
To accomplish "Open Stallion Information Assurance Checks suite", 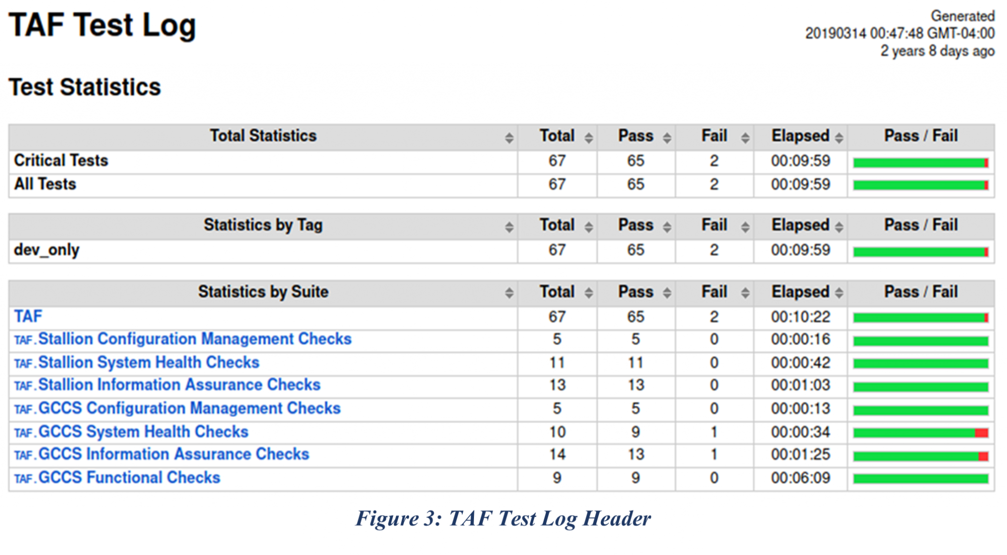I will click(x=179, y=385).
